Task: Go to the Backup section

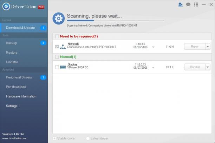Action: pyautogui.click(x=24, y=43)
